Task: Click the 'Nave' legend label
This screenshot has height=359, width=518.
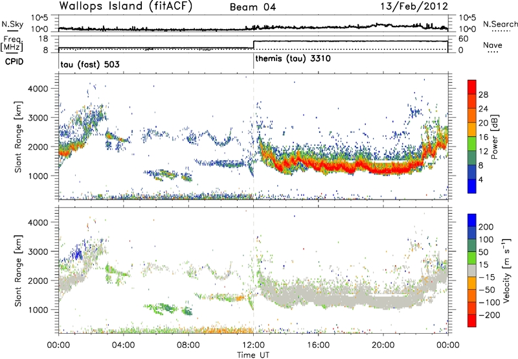Action: [493, 45]
